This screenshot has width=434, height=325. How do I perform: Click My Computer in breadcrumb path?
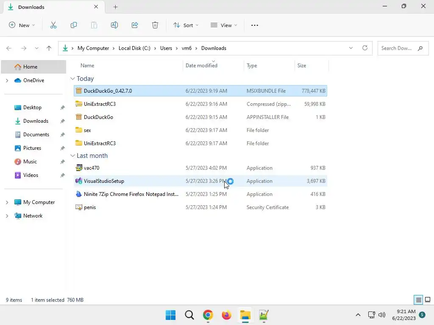click(93, 48)
